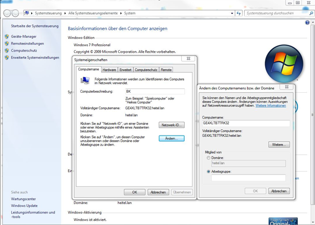Image resolution: width=315 pixels, height=225 pixels.
Task: Switch to the Remote tab
Action: pos(166,70)
